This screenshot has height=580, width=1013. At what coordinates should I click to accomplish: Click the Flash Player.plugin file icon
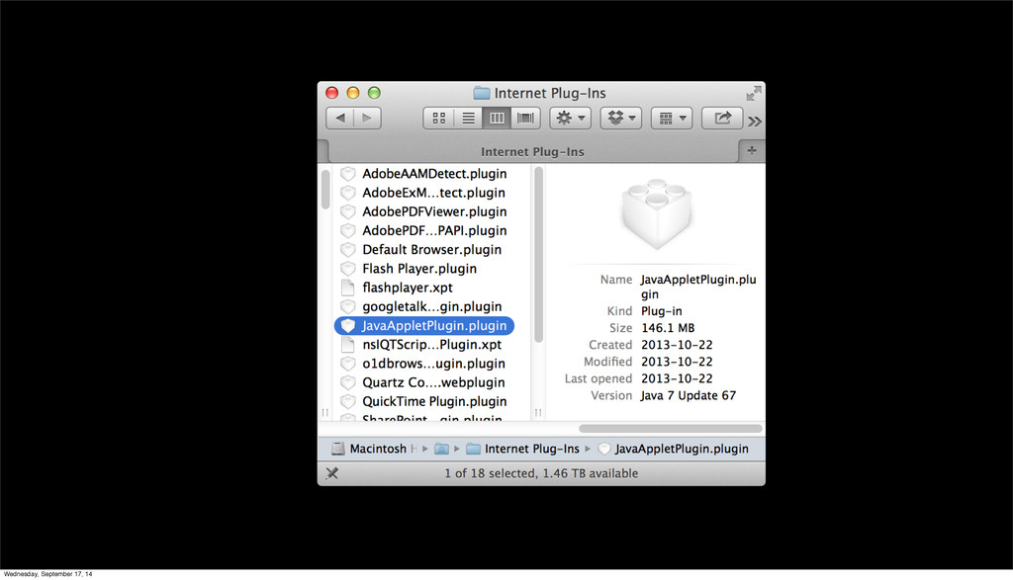[x=348, y=269]
